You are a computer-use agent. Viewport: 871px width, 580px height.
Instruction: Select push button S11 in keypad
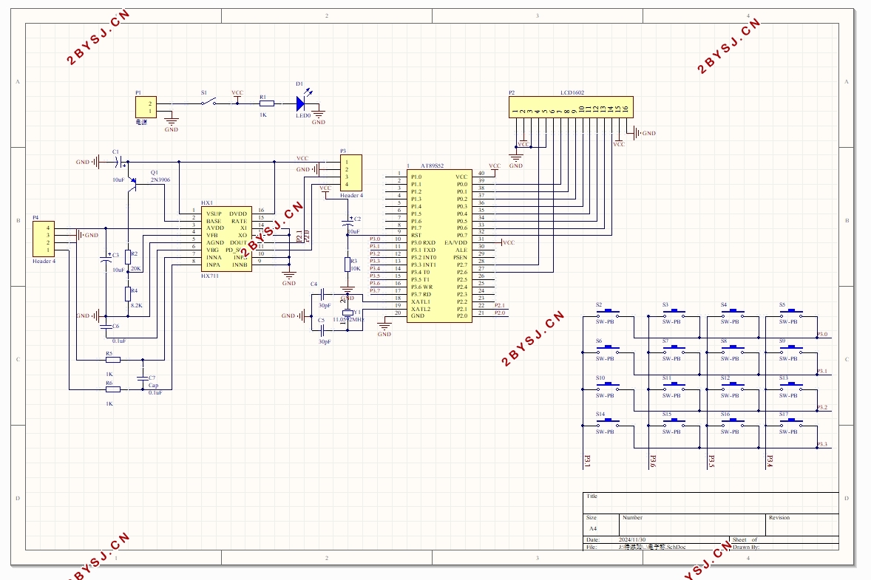tap(674, 386)
